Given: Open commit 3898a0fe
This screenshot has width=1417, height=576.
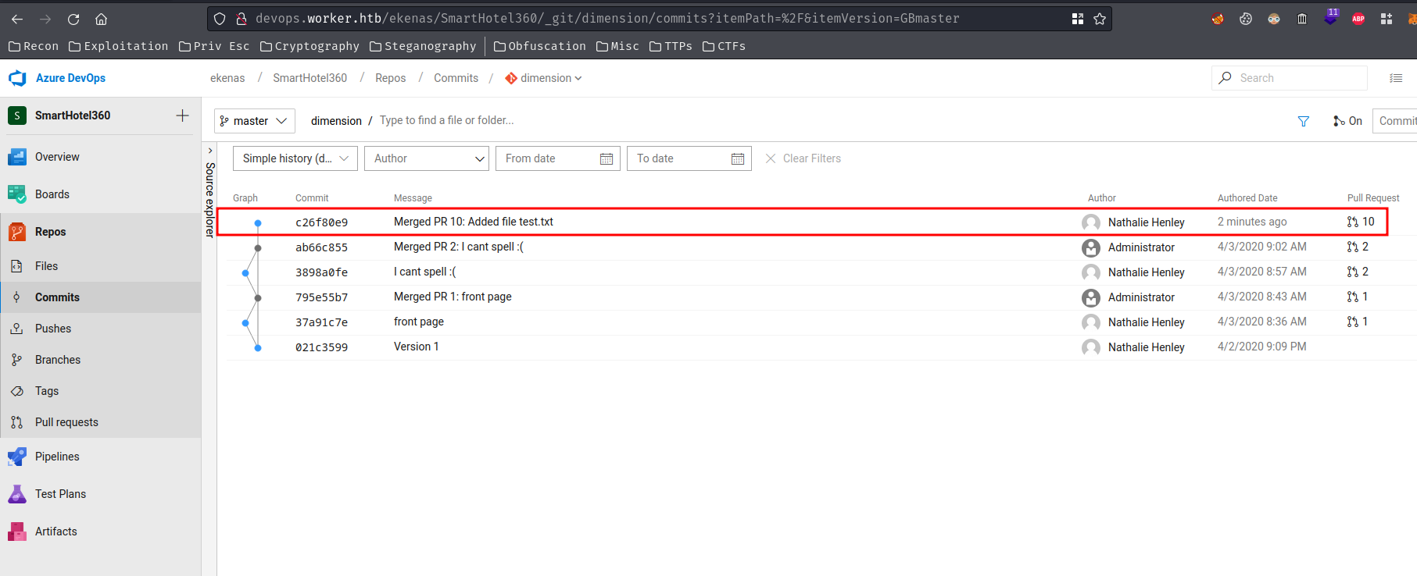Looking at the screenshot, I should click(x=321, y=272).
